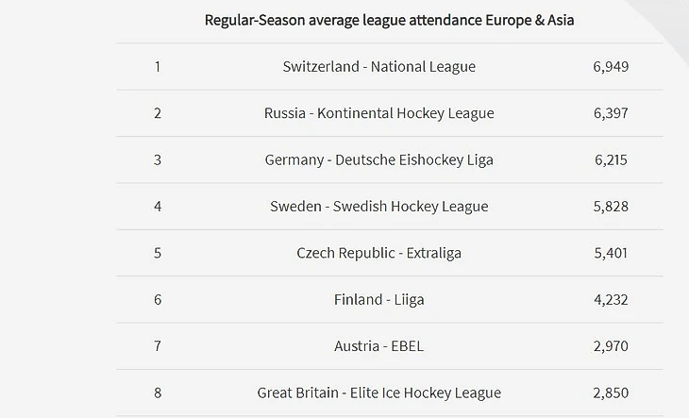The width and height of the screenshot is (689, 418).
Task: Click the 5,401 attendance figure
Action: [x=611, y=253]
